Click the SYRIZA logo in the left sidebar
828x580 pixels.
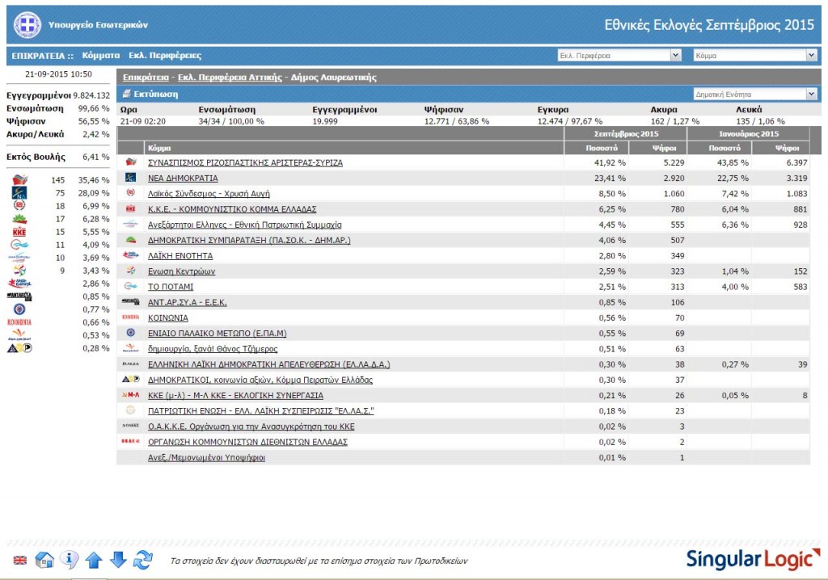pos(20,179)
